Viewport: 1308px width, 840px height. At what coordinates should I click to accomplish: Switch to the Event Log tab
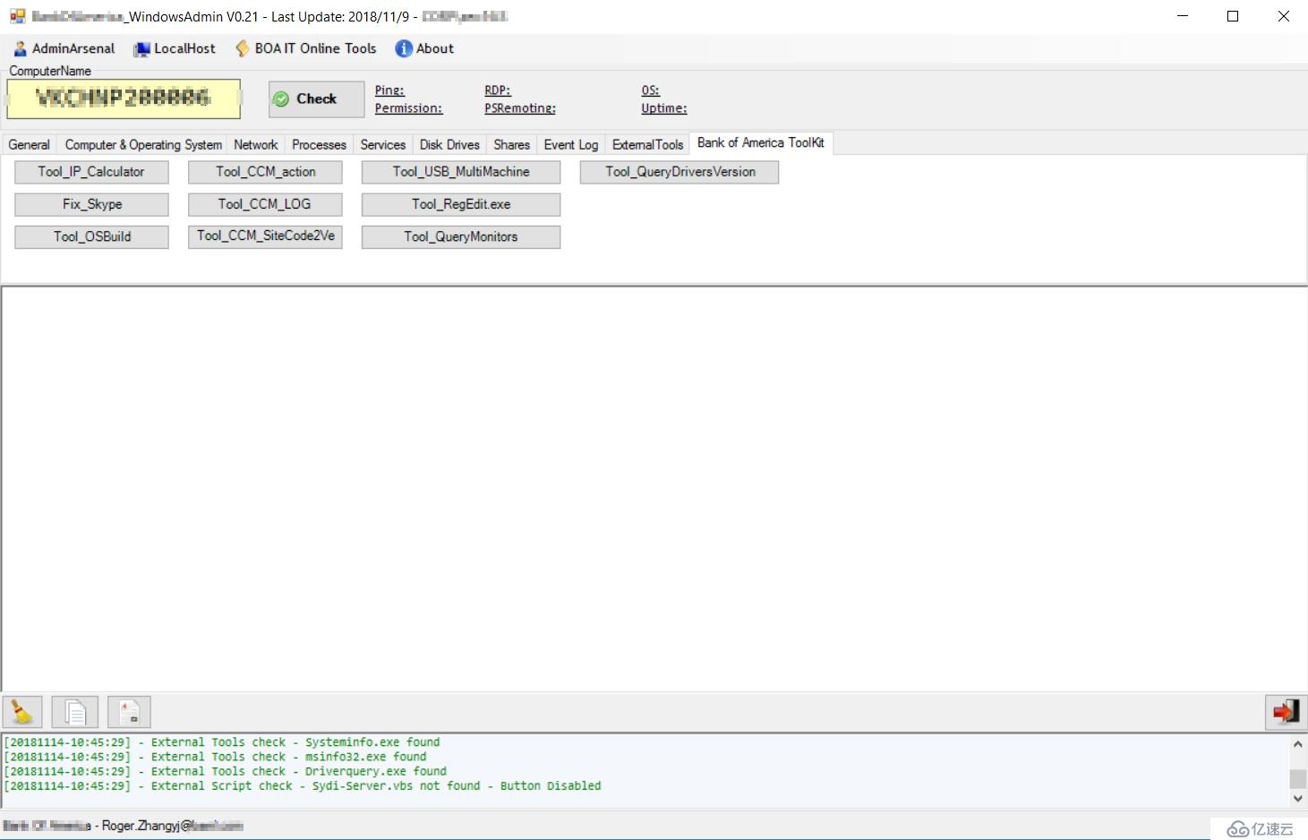point(571,144)
